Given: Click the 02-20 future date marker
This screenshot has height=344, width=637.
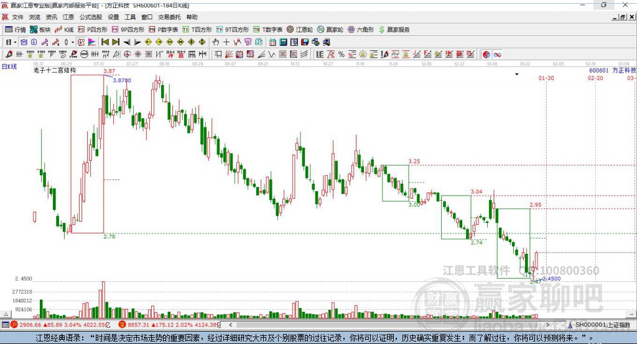Looking at the screenshot, I should 595,78.
